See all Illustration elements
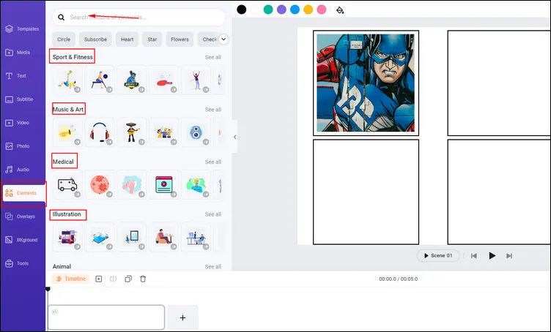This screenshot has height=332, width=551. pos(213,214)
